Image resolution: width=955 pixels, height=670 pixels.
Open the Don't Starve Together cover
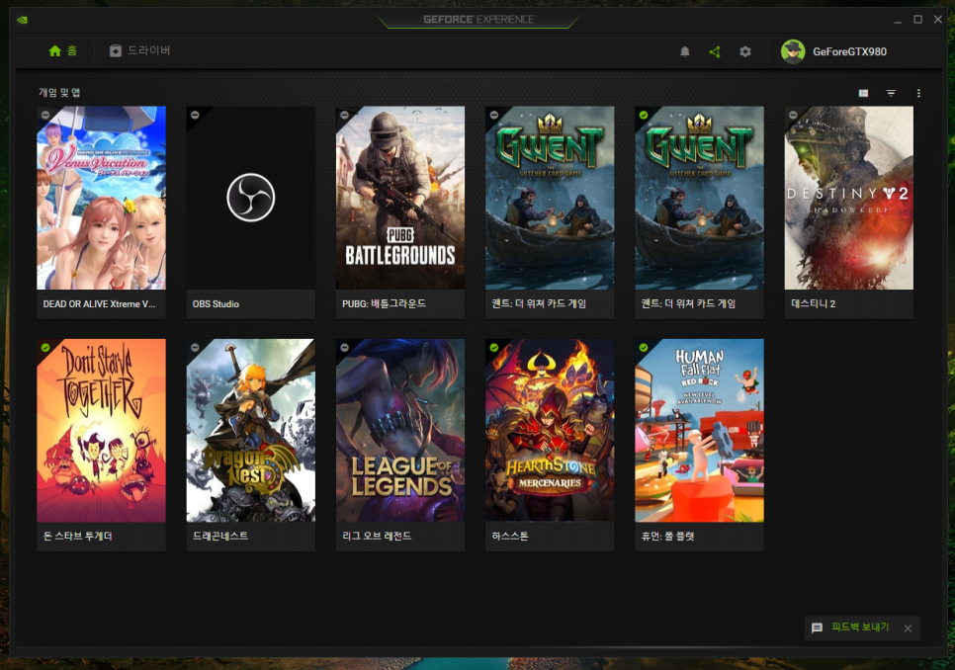(101, 430)
